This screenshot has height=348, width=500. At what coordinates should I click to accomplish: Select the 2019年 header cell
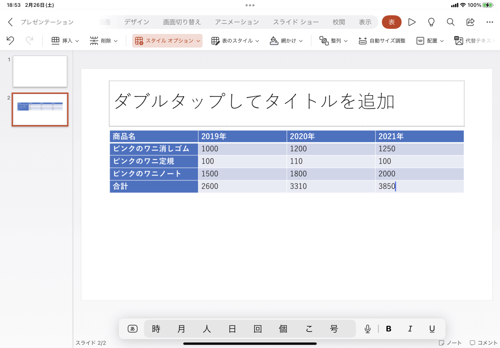242,136
